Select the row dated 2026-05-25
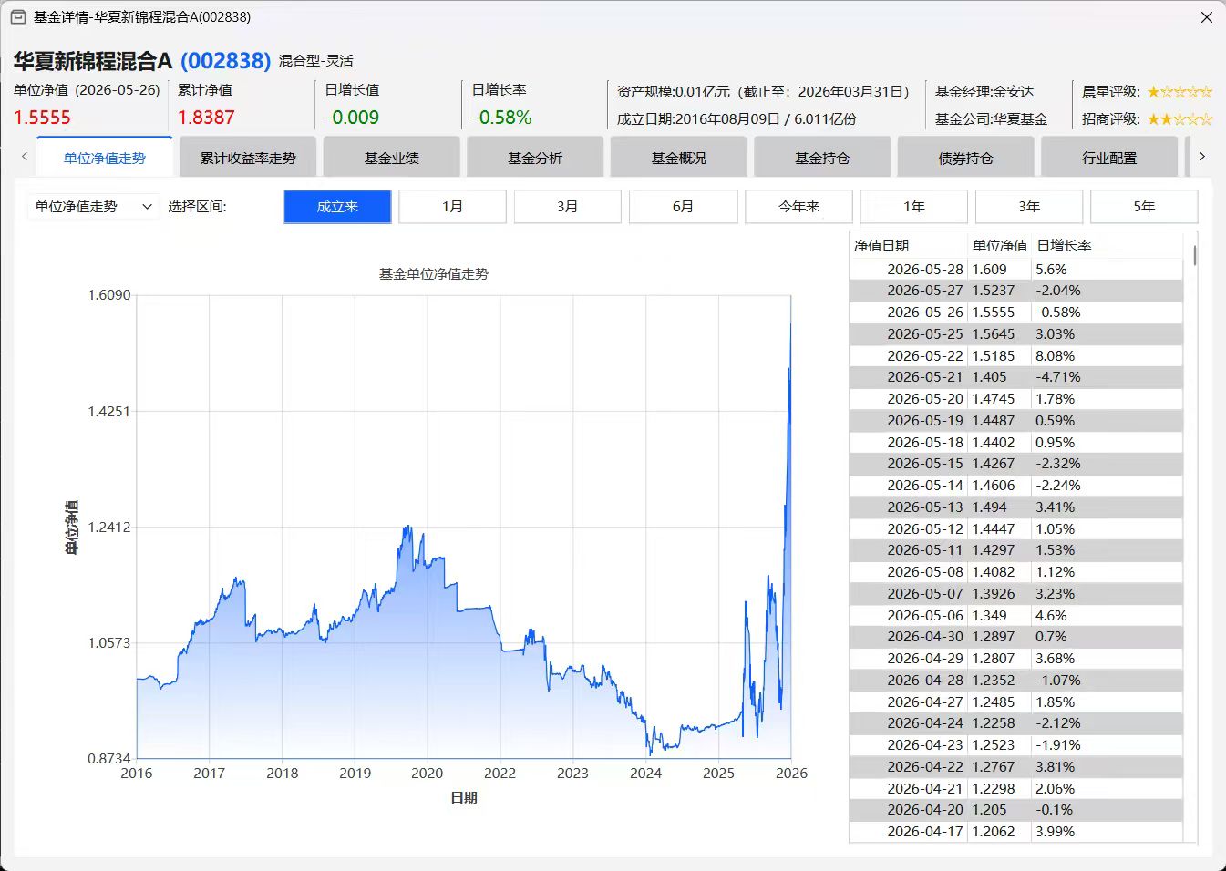This screenshot has height=871, width=1226. pyautogui.click(x=1016, y=334)
